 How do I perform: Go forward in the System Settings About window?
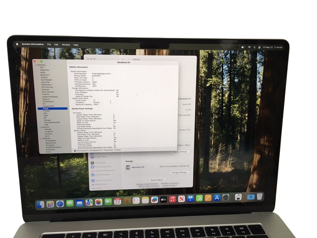[x=129, y=59]
